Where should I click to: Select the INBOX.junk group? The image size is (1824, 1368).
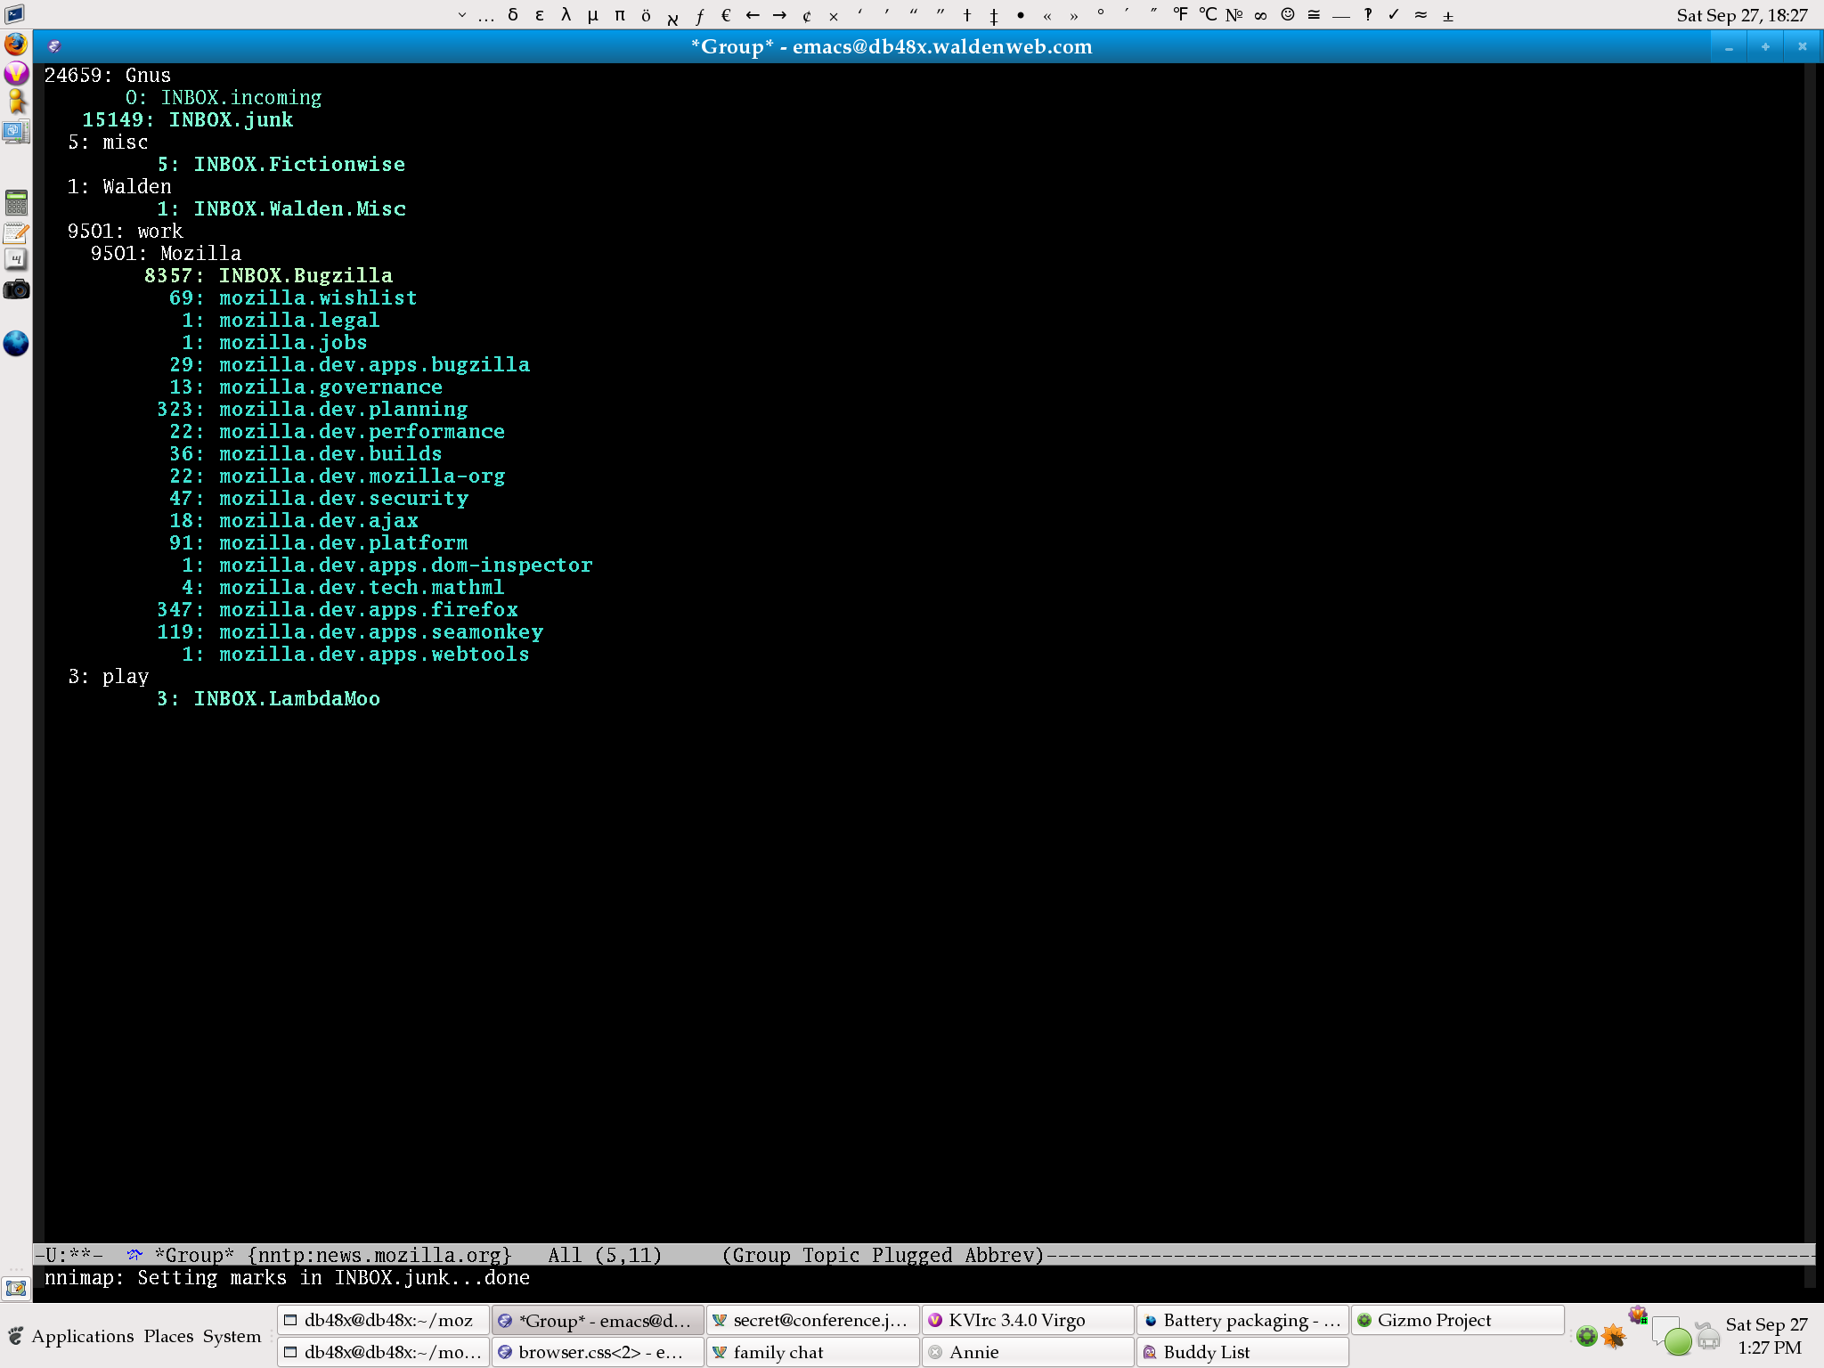point(231,119)
